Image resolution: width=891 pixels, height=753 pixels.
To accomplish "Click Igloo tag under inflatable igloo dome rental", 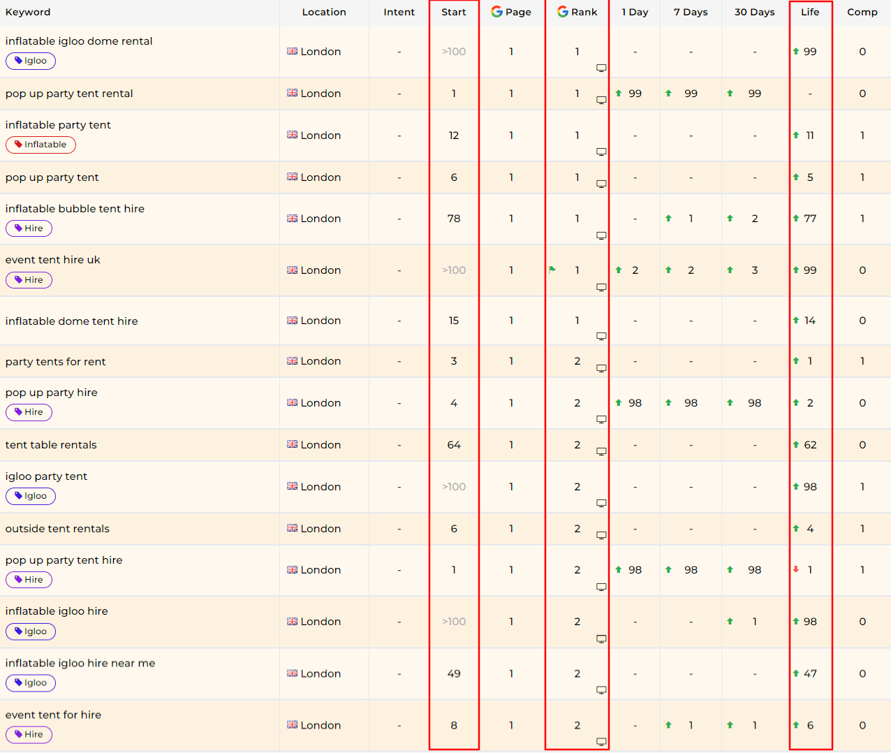I will (31, 61).
